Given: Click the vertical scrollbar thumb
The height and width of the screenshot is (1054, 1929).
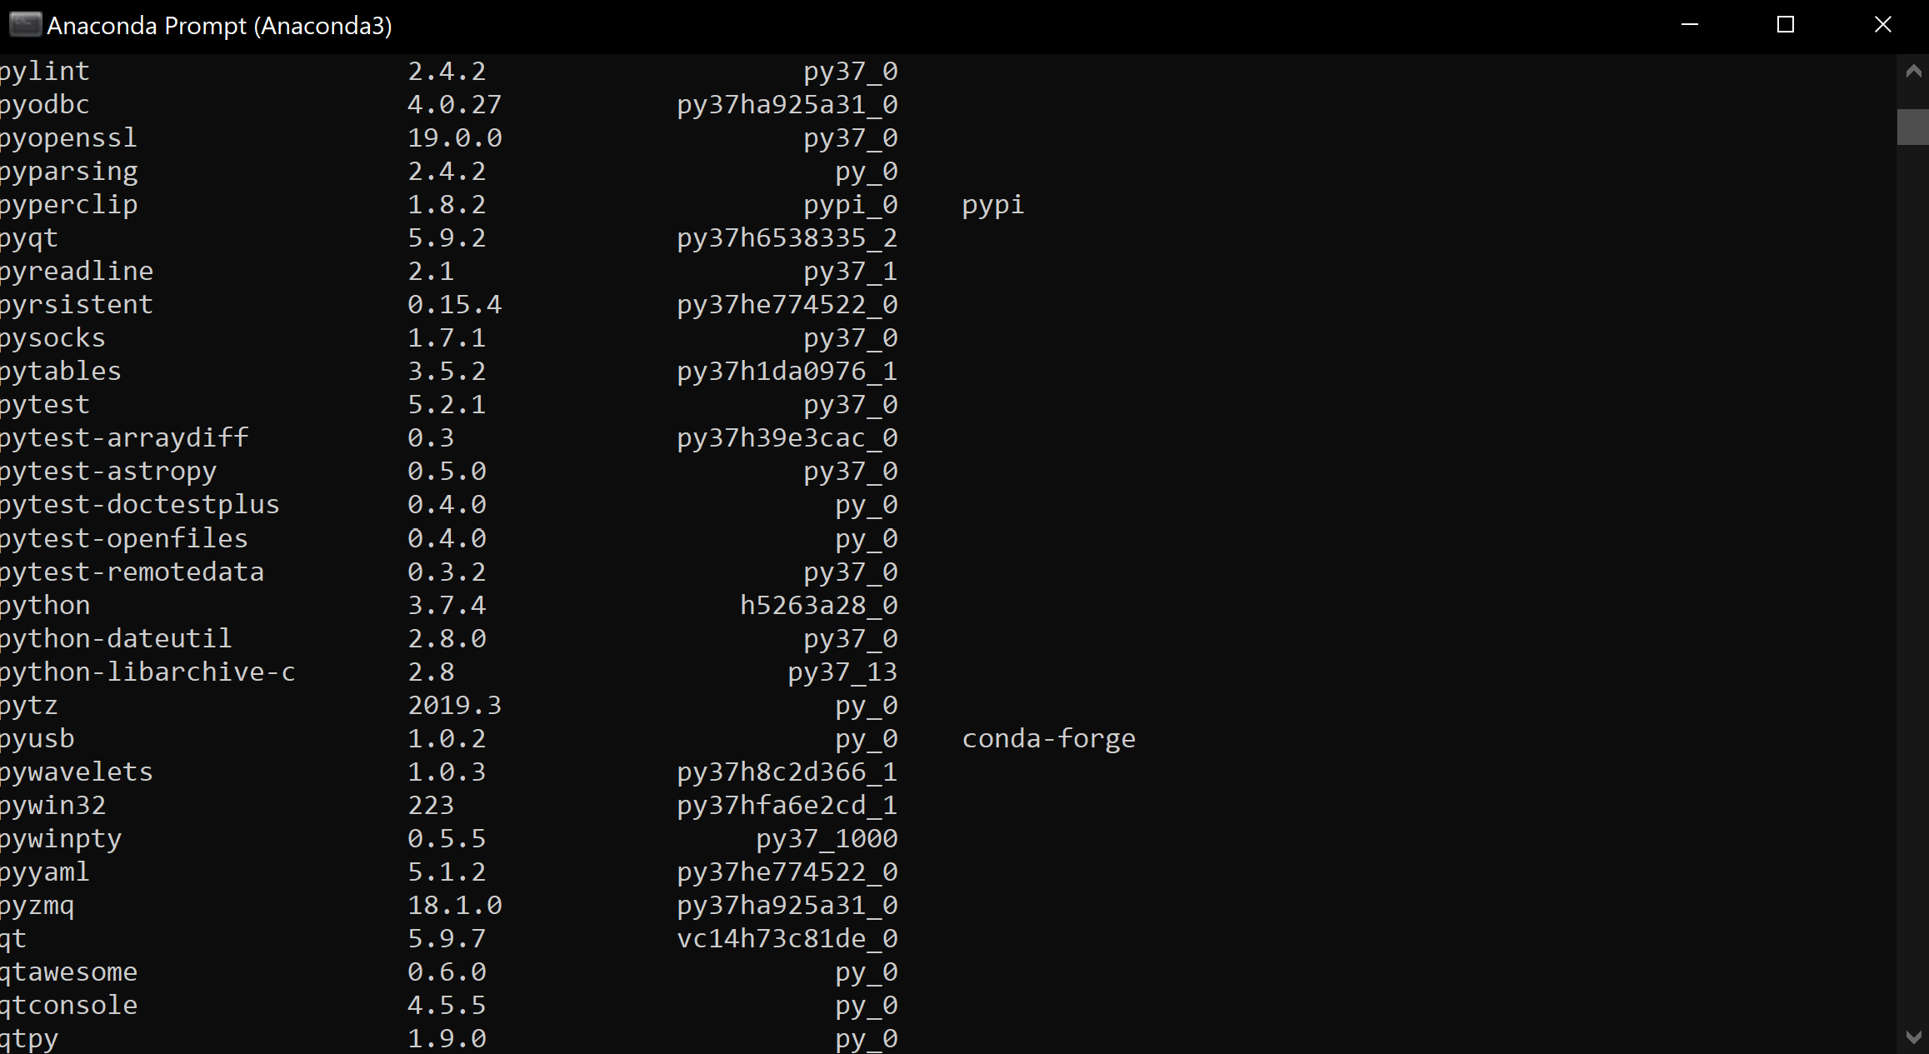Looking at the screenshot, I should (1913, 127).
